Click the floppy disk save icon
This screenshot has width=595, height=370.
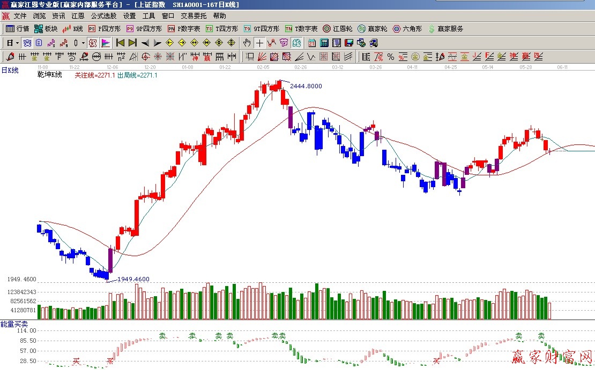[x=349, y=43]
